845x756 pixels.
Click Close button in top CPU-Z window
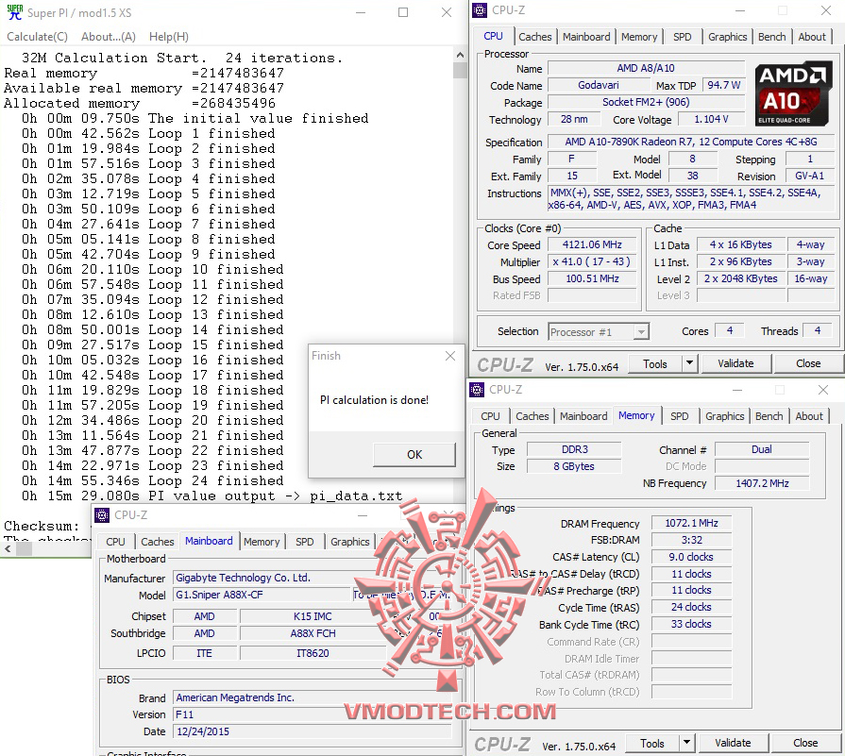808,363
